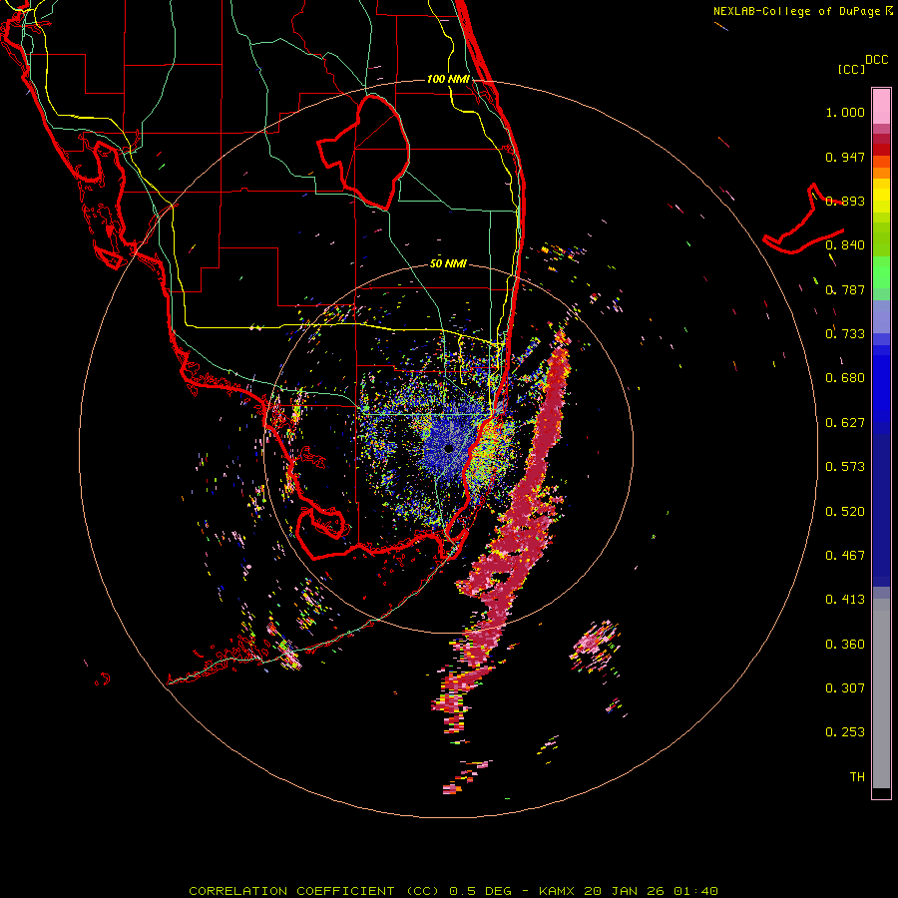
Task: Click the 0.840 legend value
Action: [x=845, y=245]
